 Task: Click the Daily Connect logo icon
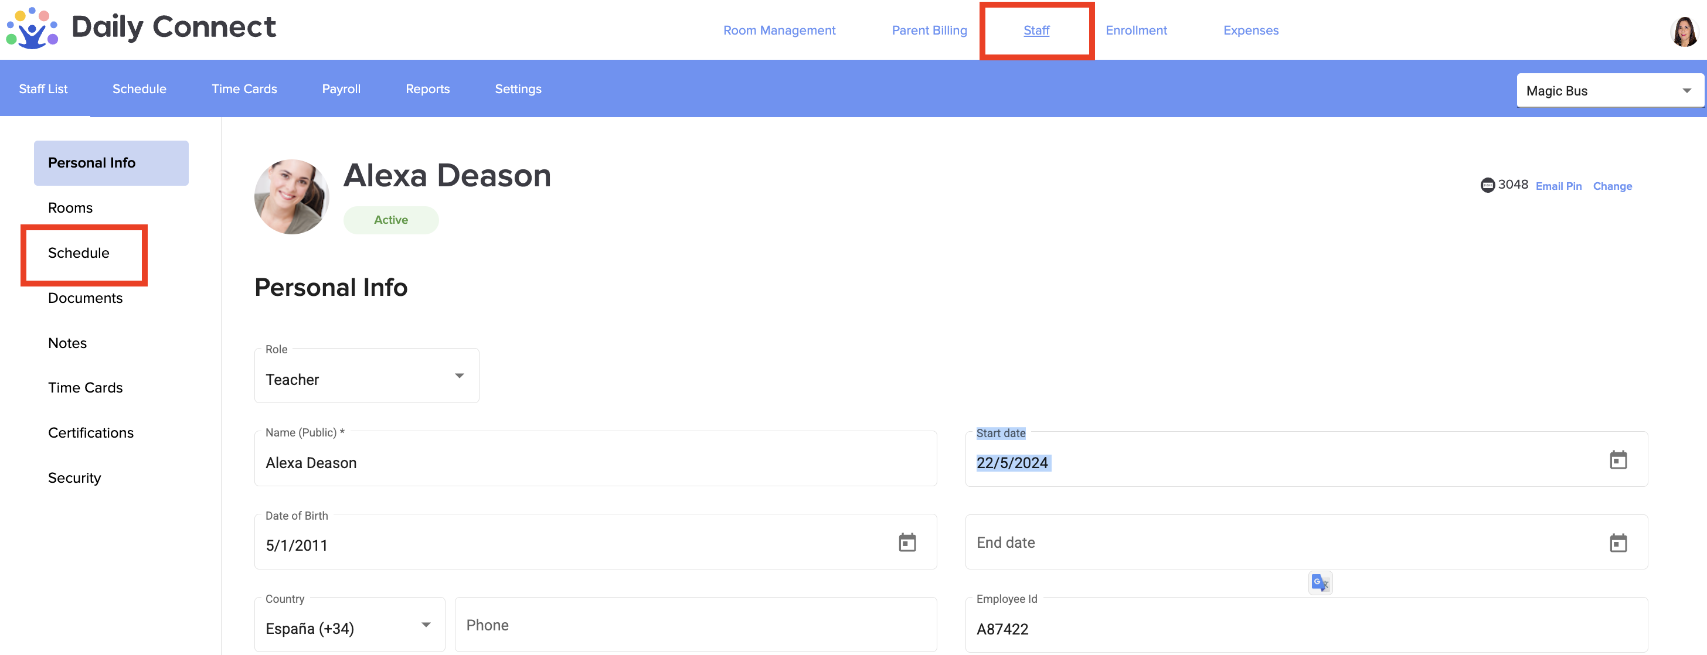32,29
